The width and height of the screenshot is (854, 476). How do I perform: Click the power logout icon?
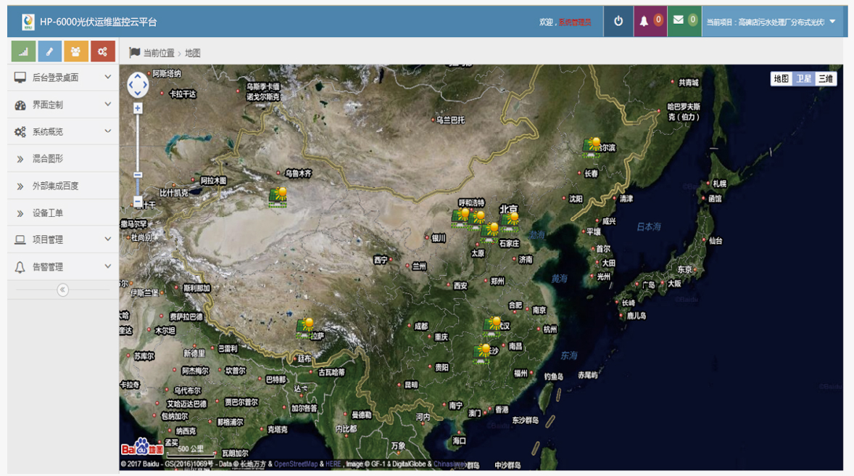(618, 22)
